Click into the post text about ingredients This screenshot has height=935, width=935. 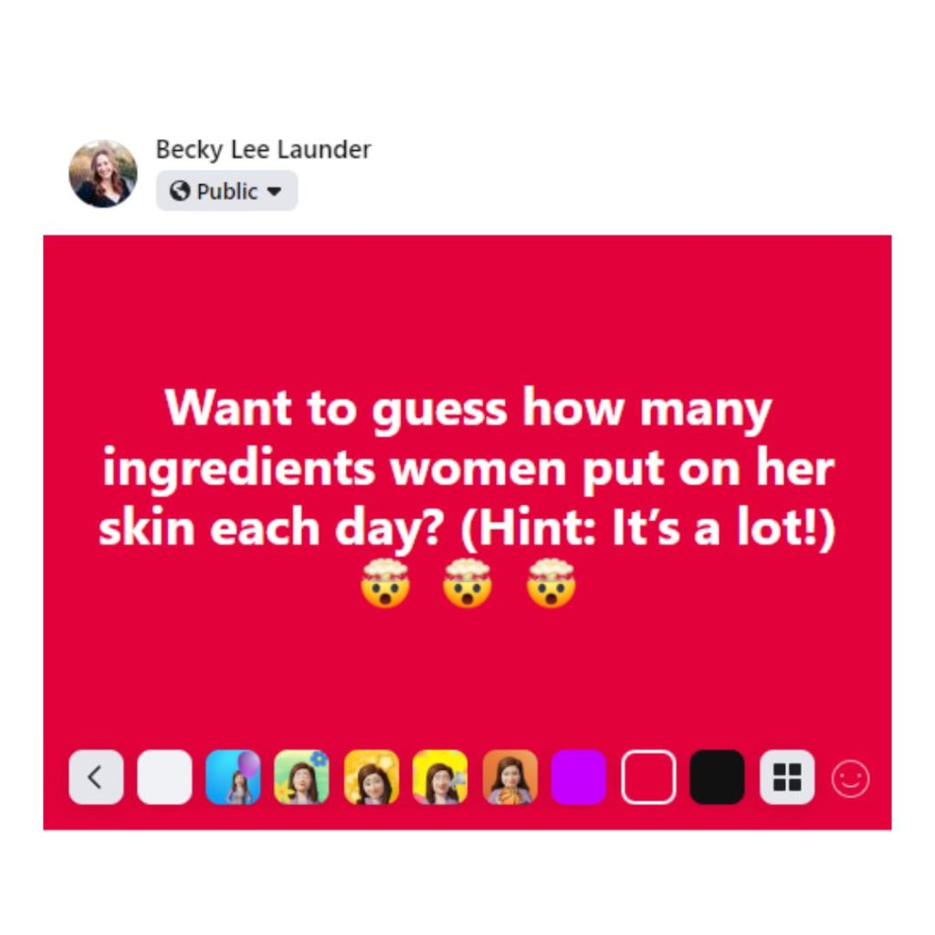pos(467,467)
